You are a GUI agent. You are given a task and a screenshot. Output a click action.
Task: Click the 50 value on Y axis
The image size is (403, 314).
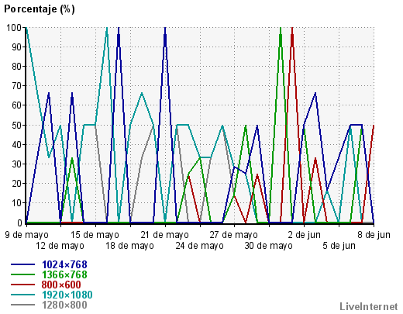click(x=17, y=125)
